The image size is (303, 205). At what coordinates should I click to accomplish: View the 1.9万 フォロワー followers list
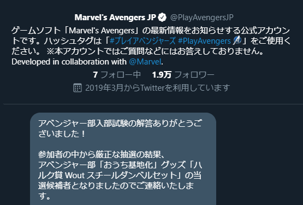(x=183, y=75)
